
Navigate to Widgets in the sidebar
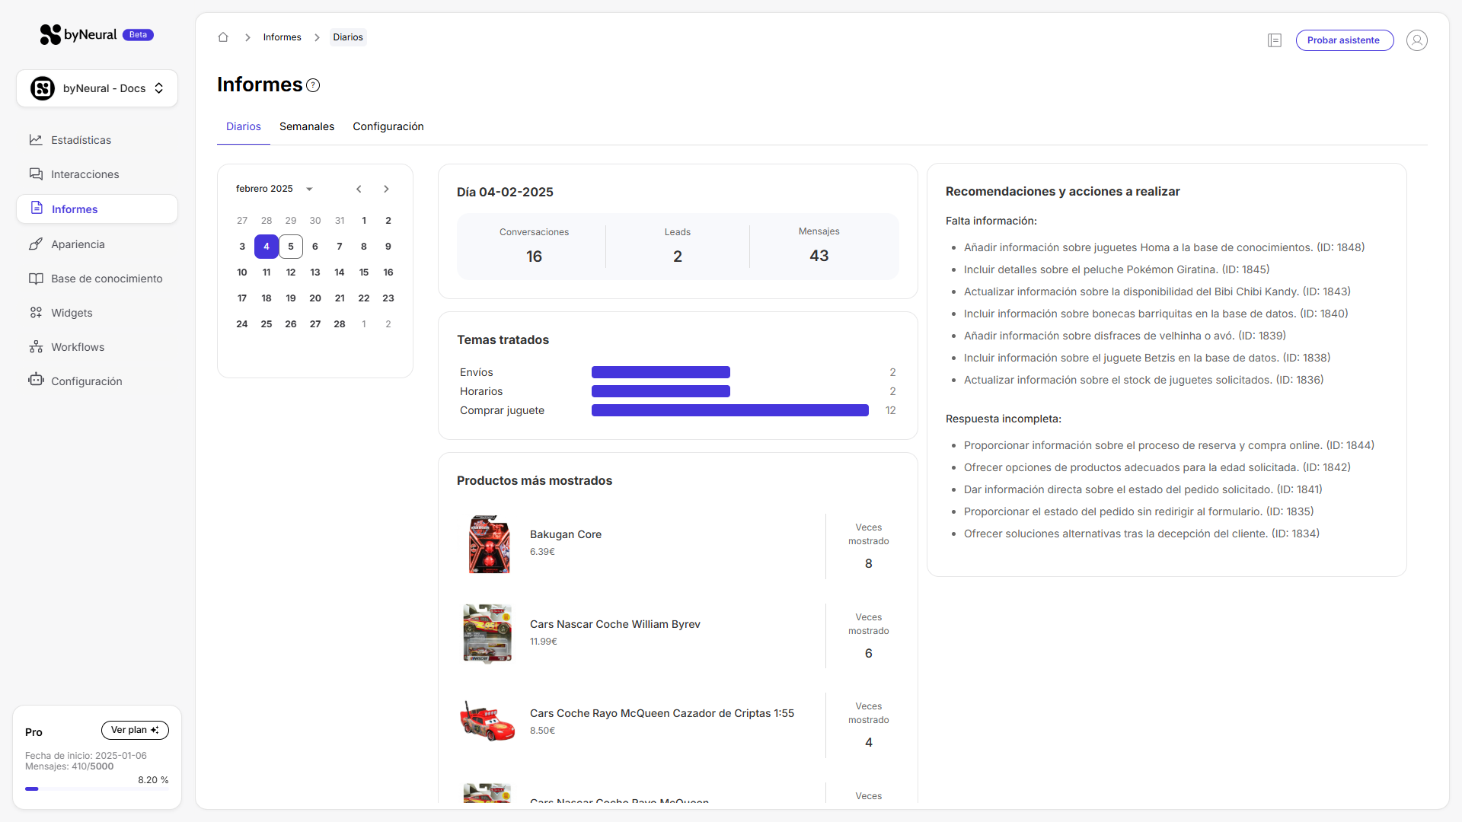72,313
